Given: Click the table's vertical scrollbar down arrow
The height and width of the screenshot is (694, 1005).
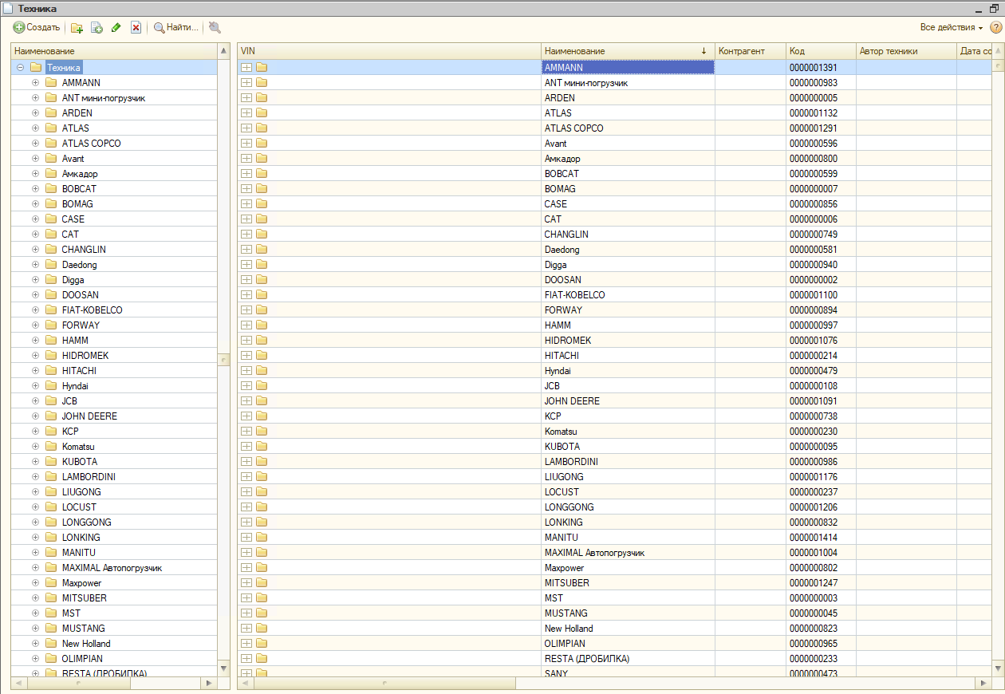Looking at the screenshot, I should click(997, 668).
